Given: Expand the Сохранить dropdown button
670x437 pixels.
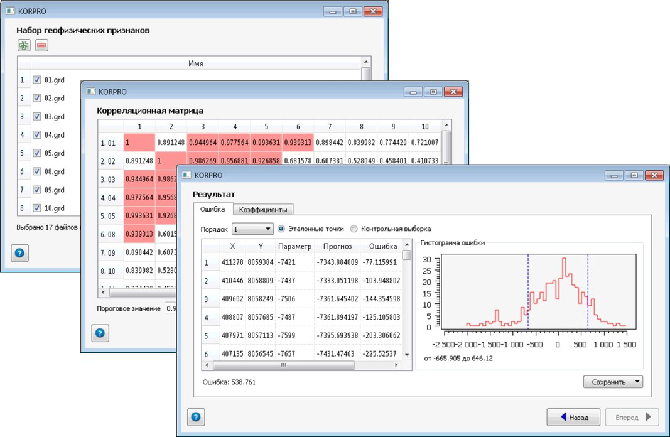Looking at the screenshot, I should tap(612, 382).
